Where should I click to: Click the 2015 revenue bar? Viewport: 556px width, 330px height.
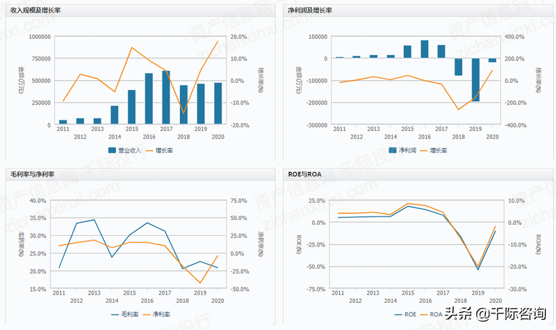point(131,107)
